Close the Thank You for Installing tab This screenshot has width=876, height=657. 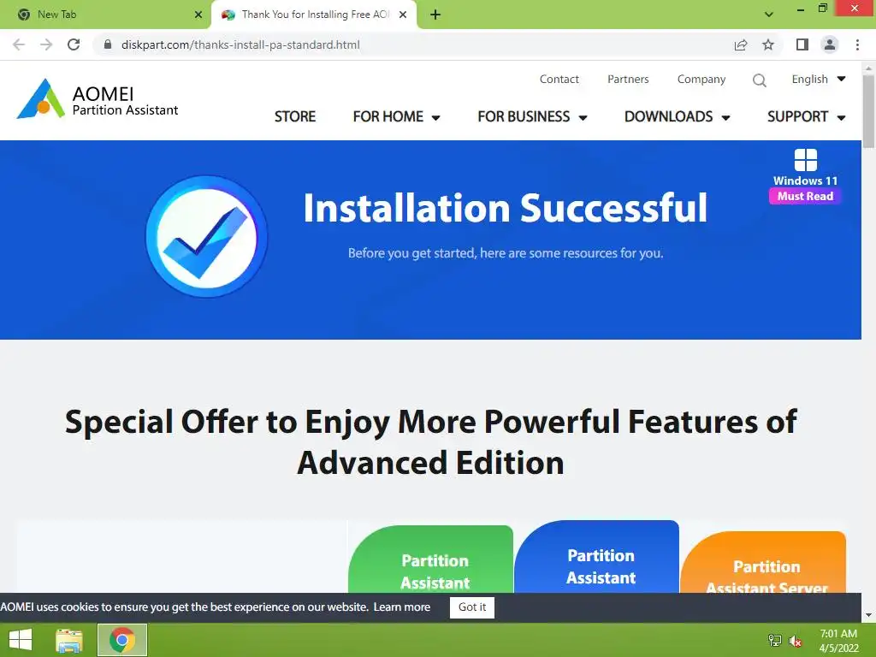(x=403, y=15)
